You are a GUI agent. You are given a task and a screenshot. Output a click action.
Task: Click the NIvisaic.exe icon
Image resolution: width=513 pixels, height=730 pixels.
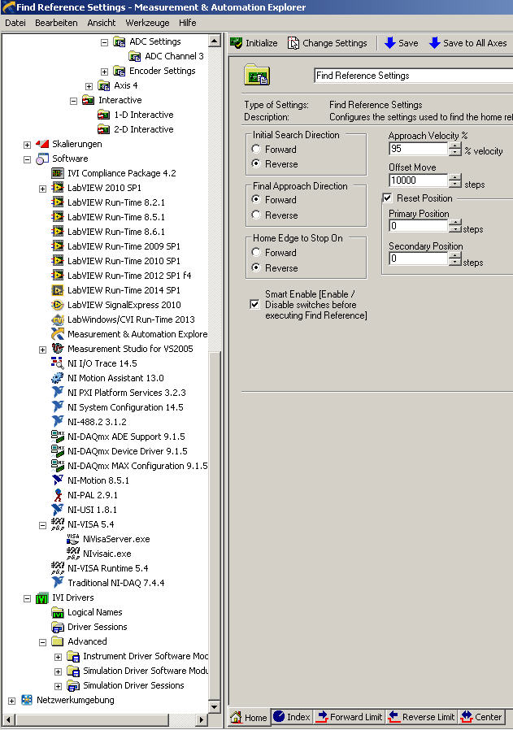click(73, 554)
